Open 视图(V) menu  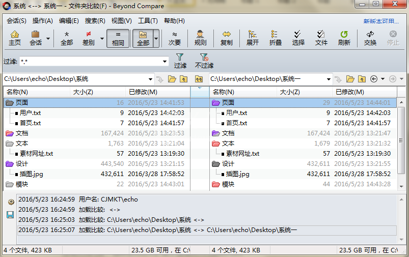122,21
